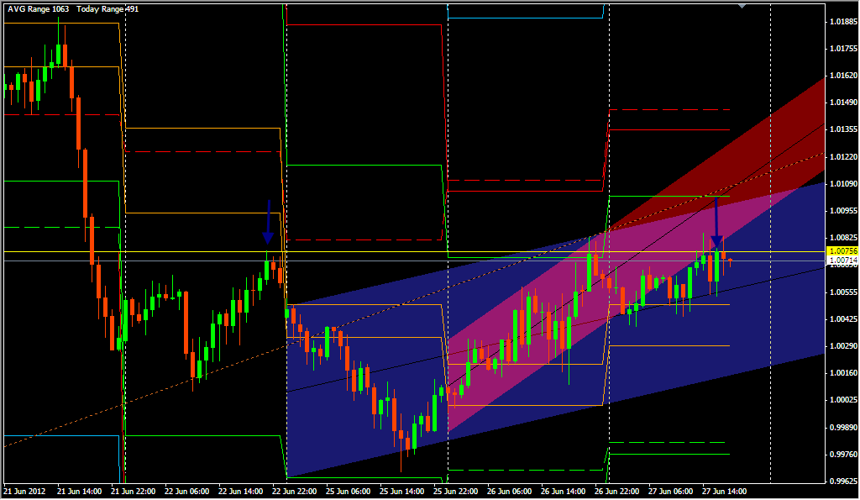
Task: Select the '21 Jun 22:00' time label
Action: coord(134,492)
